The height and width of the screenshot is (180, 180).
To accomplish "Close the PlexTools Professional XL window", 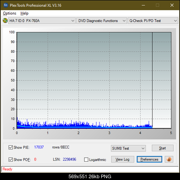I will tap(172, 5).
